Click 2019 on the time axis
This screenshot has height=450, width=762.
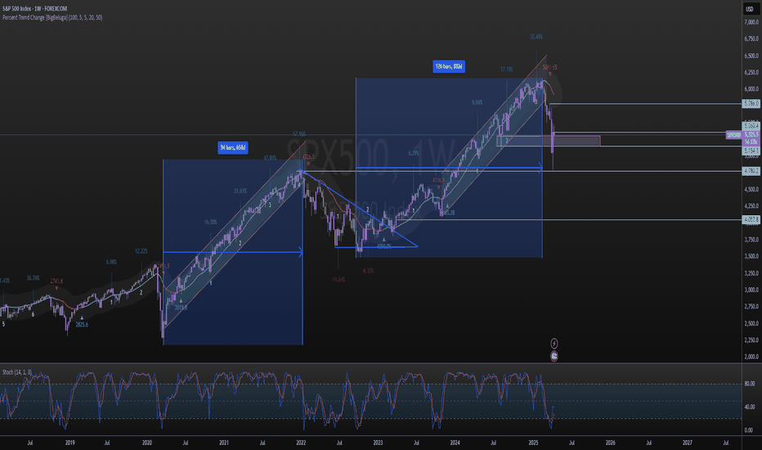70,443
